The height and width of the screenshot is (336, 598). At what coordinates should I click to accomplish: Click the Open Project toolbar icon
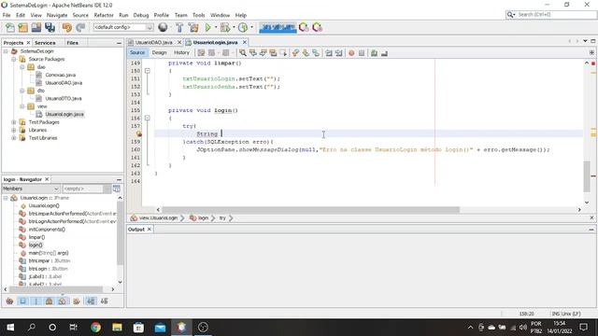36,27
